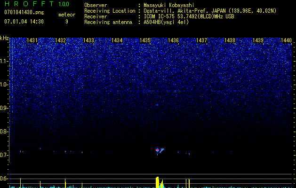Click the kHz axis unit label

coord(4,38)
